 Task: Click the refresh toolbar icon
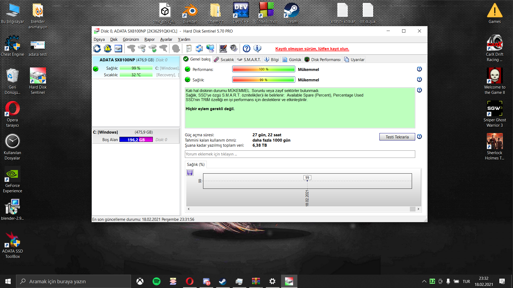click(x=97, y=49)
